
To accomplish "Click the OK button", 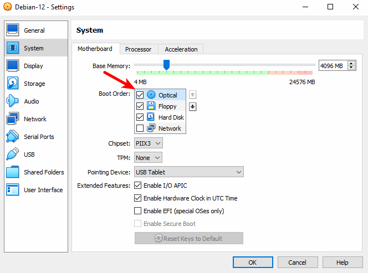I will [252, 262].
